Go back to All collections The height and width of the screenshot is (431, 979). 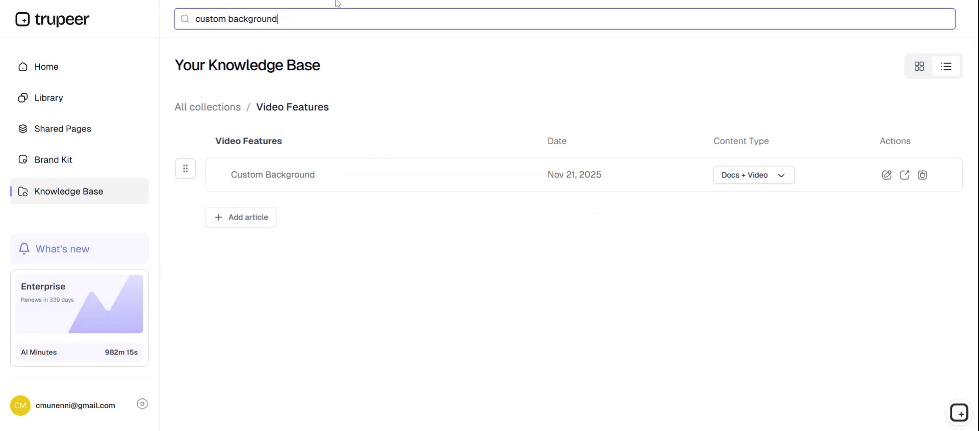pyautogui.click(x=208, y=107)
